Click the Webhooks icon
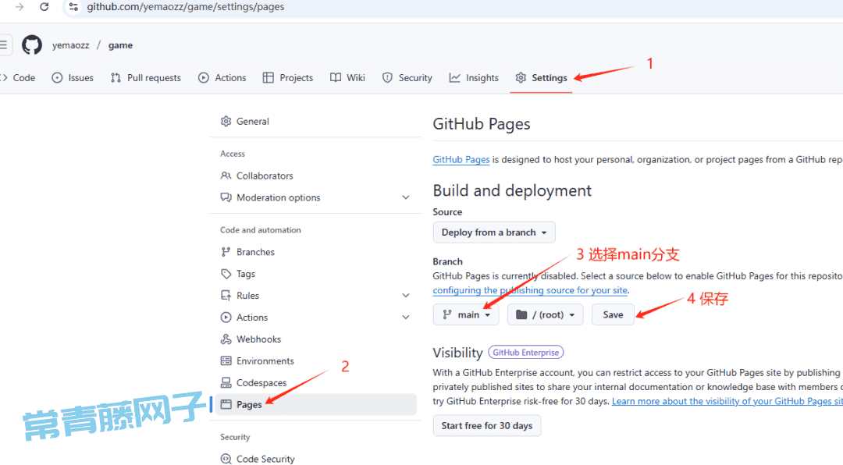The image size is (843, 465). [x=226, y=339]
